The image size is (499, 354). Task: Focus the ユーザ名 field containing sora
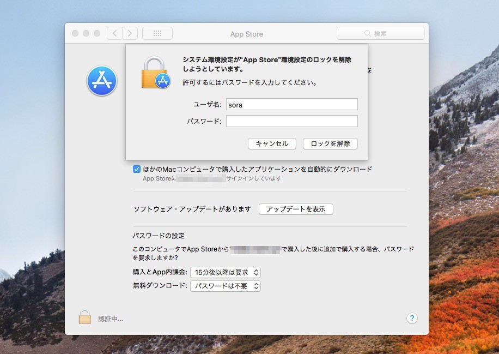click(292, 105)
